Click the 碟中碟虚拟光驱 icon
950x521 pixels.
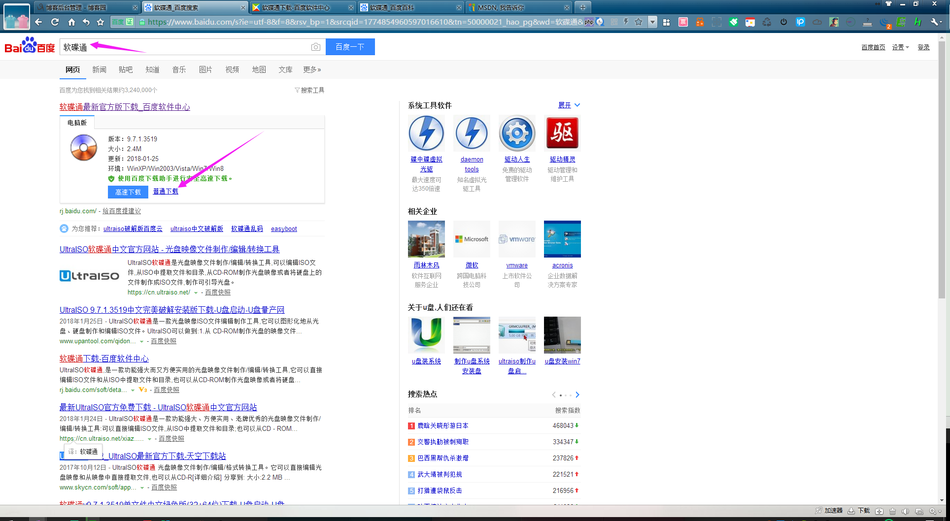coord(426,133)
